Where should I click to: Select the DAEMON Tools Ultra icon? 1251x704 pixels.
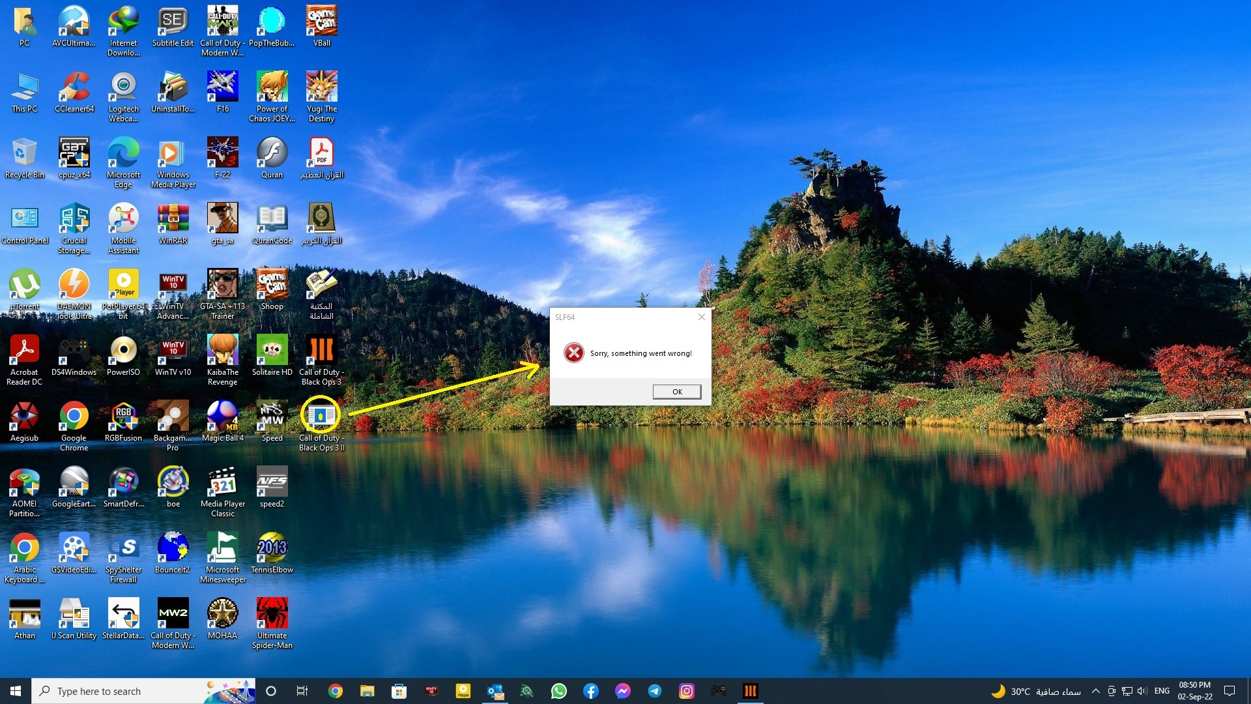[x=74, y=295]
